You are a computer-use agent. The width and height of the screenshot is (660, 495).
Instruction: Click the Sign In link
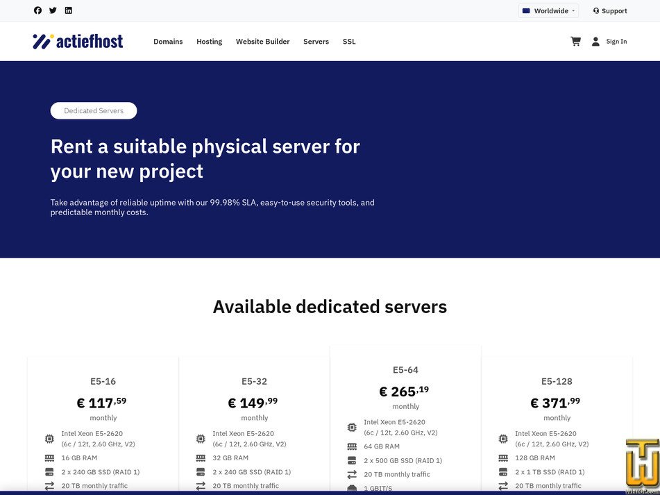pyautogui.click(x=616, y=41)
